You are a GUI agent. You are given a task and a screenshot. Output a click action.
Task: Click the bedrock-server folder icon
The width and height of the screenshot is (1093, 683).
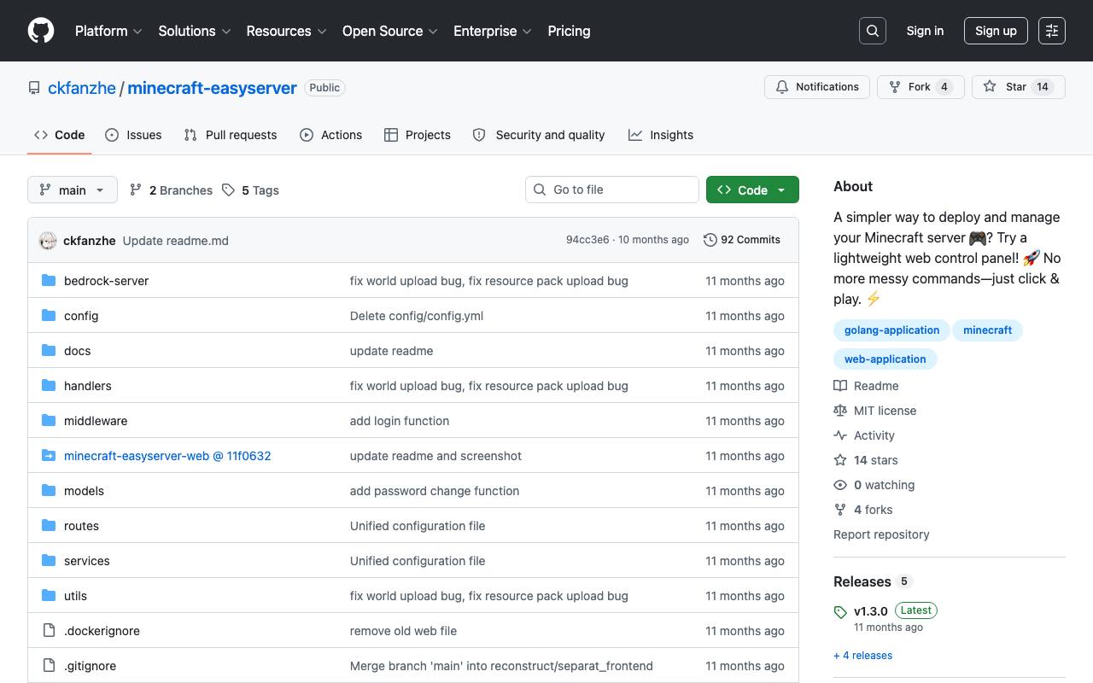tap(49, 281)
